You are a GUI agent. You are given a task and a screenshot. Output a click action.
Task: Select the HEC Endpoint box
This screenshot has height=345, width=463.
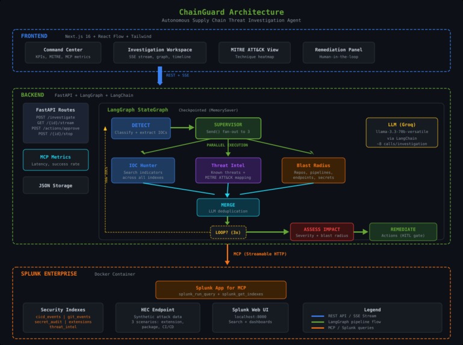click(158, 318)
